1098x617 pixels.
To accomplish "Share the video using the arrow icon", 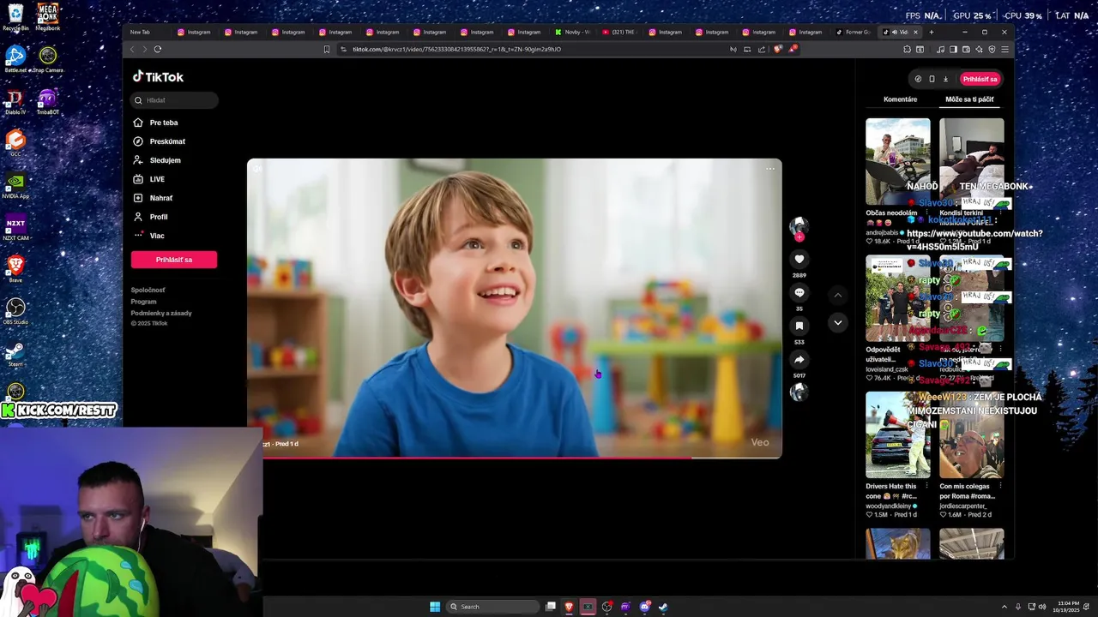I will (799, 359).
